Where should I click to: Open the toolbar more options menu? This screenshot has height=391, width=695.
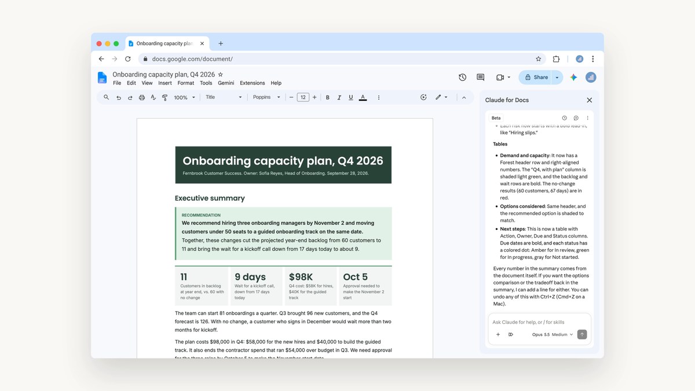coord(379,97)
